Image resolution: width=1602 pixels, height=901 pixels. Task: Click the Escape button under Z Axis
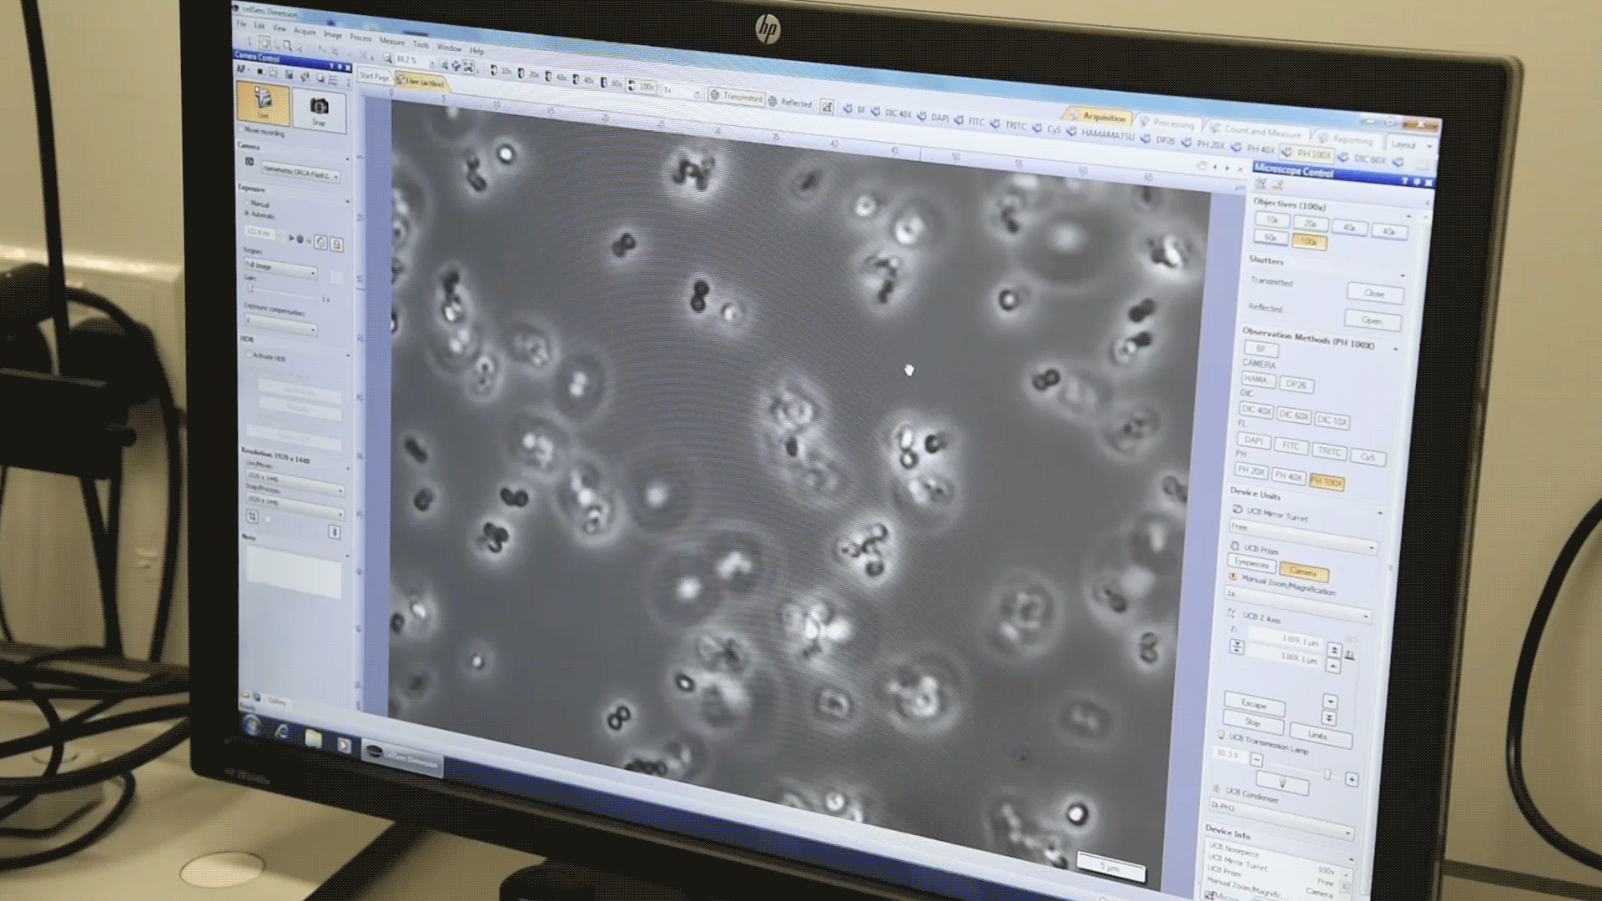pyautogui.click(x=1254, y=703)
